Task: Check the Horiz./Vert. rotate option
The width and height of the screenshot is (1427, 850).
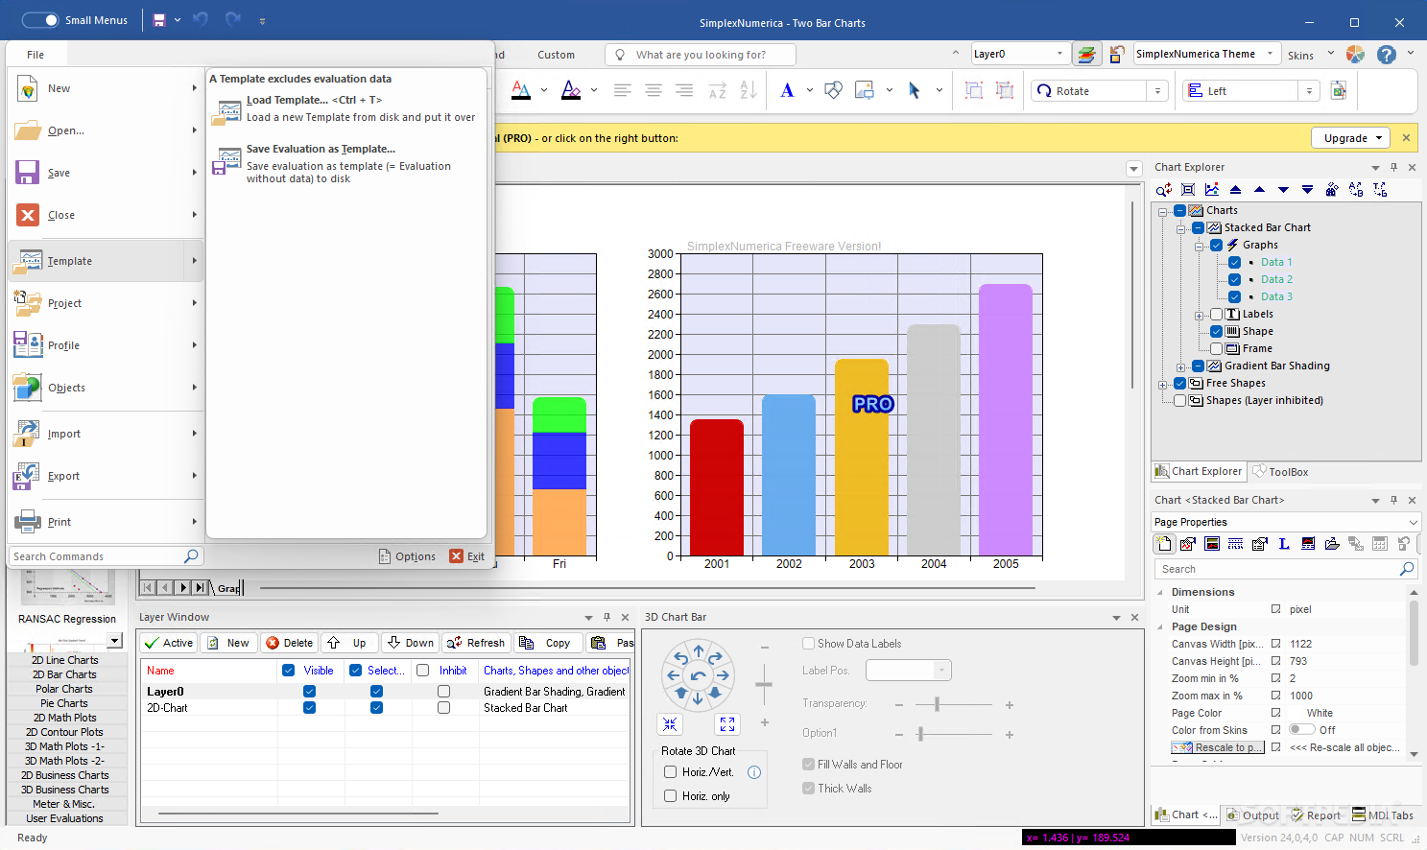Action: coord(671,772)
